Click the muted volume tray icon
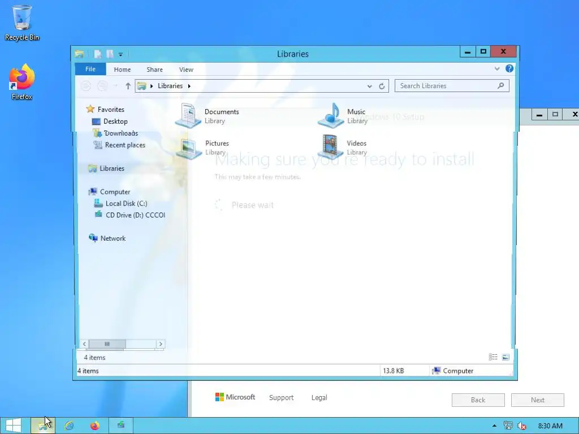Image resolution: width=579 pixels, height=434 pixels. [x=522, y=426]
